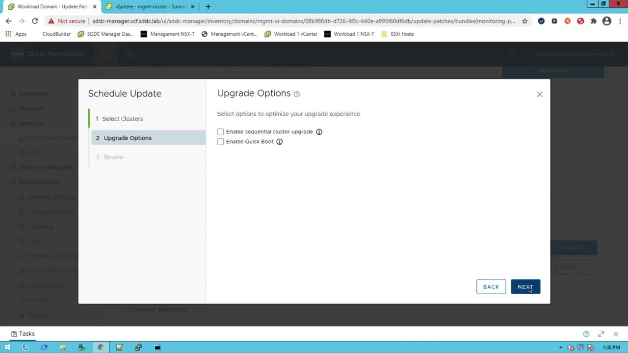Open the Quick Boot info icon
This screenshot has width=628, height=353.
279,142
